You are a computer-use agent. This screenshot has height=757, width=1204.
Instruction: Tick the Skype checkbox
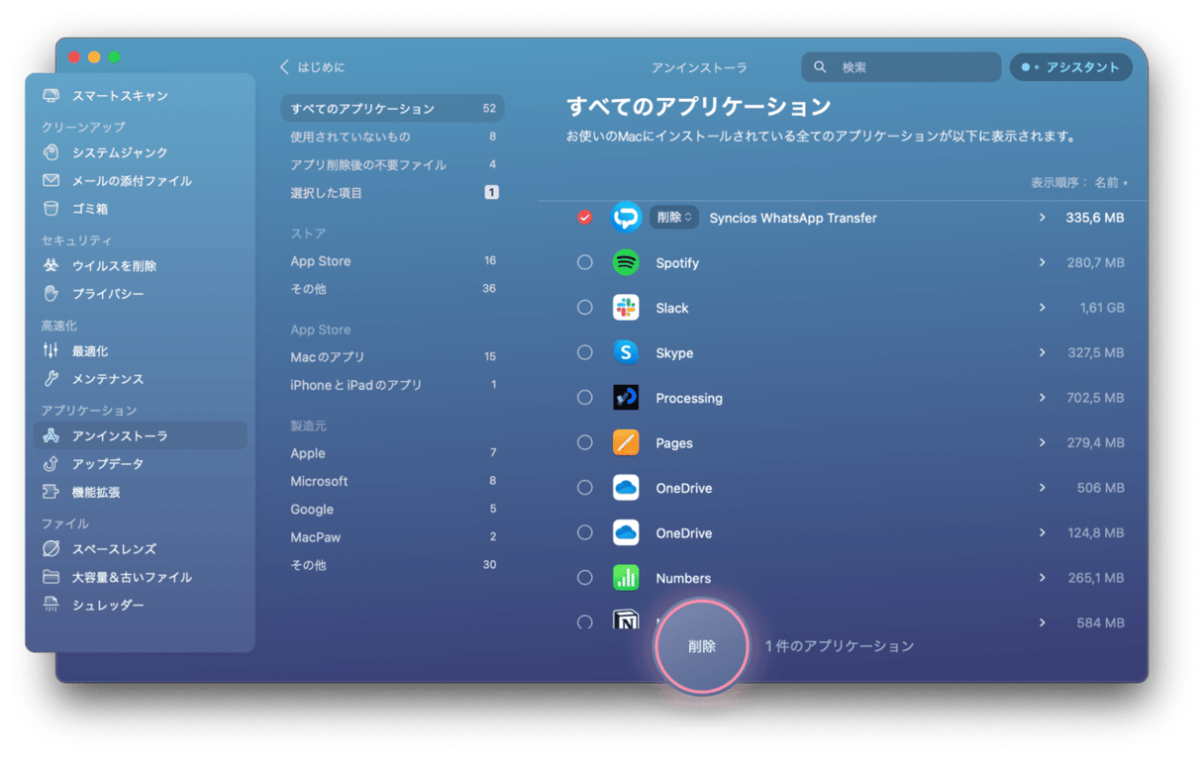585,352
